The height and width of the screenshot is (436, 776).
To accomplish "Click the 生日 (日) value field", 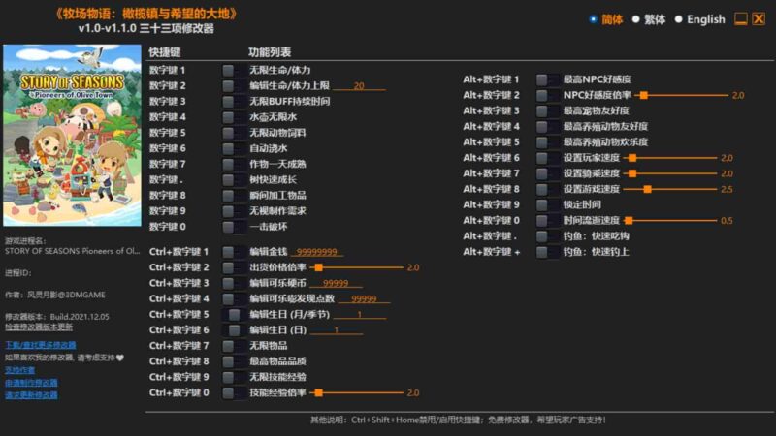I will pos(337,329).
